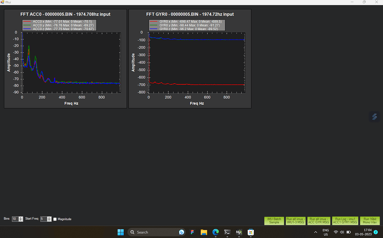Image resolution: width=383 pixels, height=238 pixels.
Task: Open File Explorer from the taskbar
Action: pos(204,232)
